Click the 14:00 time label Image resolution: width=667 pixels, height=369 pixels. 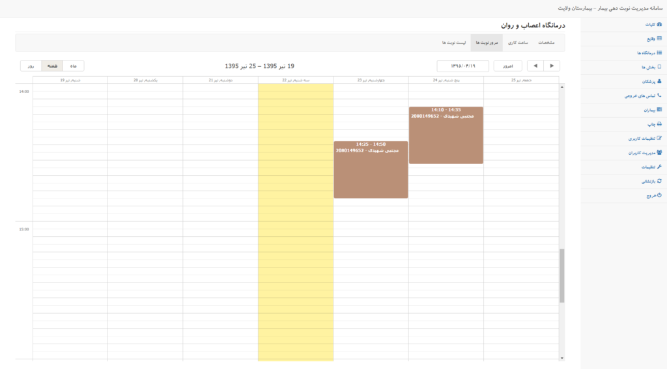[x=24, y=91]
